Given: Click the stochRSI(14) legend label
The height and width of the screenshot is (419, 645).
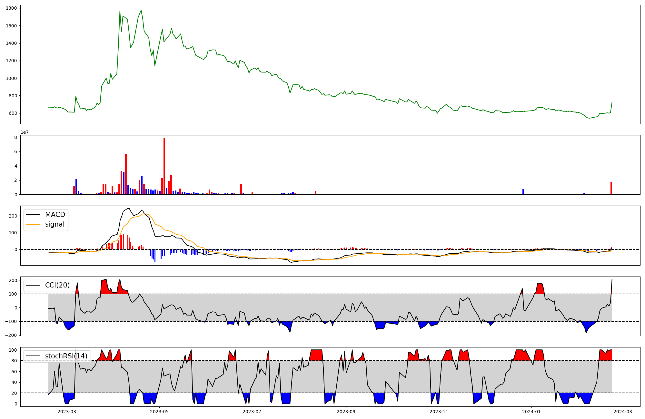Looking at the screenshot, I should click(x=66, y=356).
